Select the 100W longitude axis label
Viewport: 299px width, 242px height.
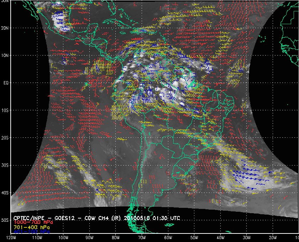coord(63,237)
